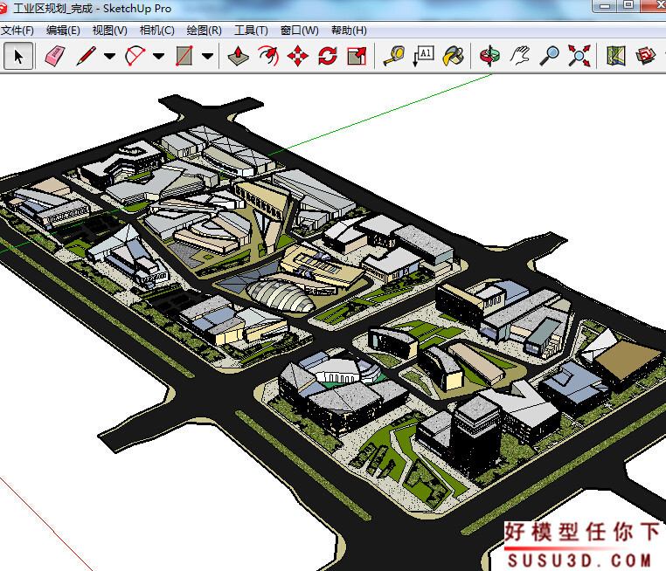The width and height of the screenshot is (666, 571).
Task: Activate the Orbit camera tool
Action: pyautogui.click(x=489, y=56)
